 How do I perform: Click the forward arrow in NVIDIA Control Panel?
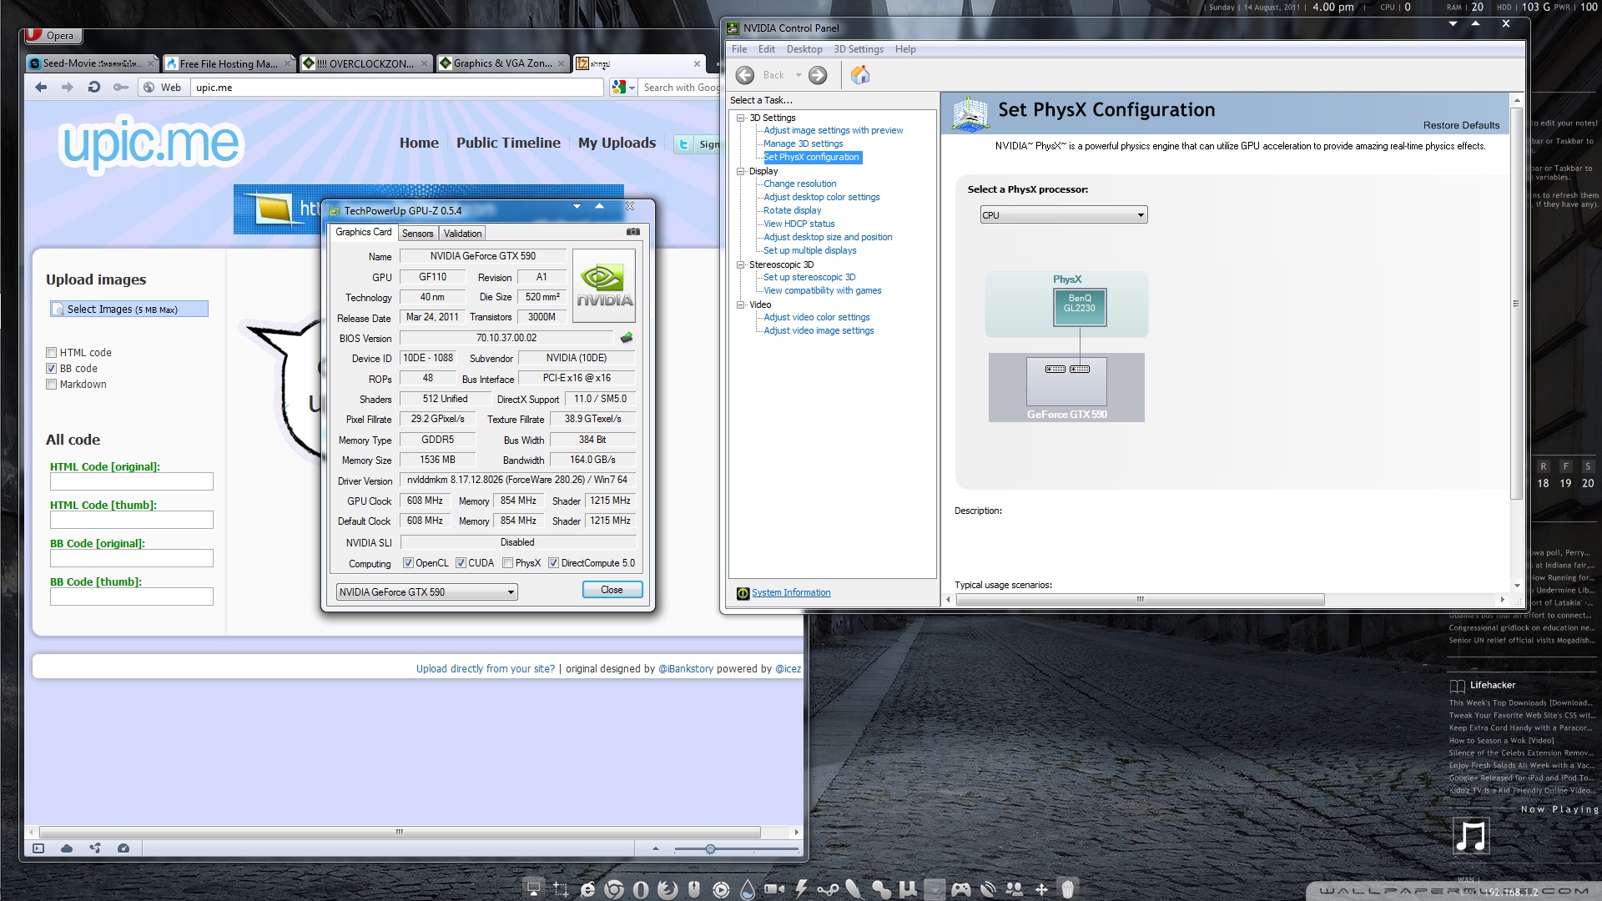[818, 75]
